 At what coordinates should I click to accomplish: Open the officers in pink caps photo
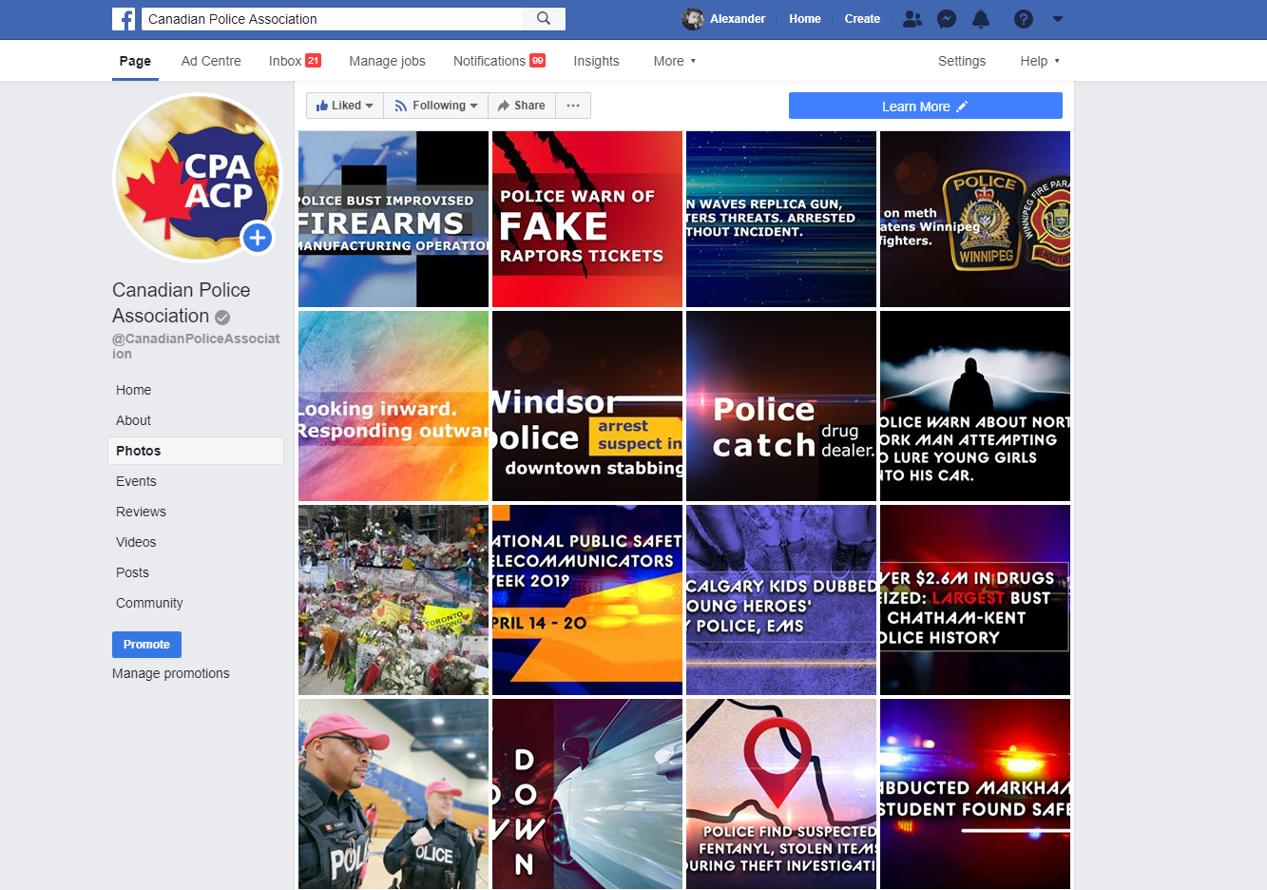pyautogui.click(x=394, y=794)
